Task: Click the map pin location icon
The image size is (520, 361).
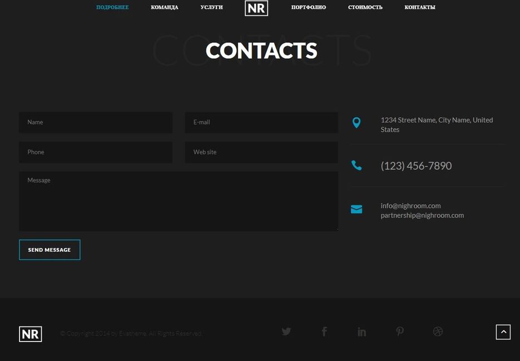Action: tap(356, 123)
